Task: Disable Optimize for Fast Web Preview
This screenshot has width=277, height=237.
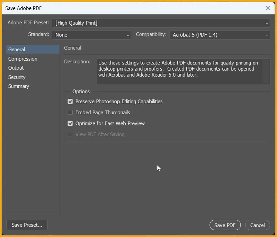Action: [x=70, y=123]
